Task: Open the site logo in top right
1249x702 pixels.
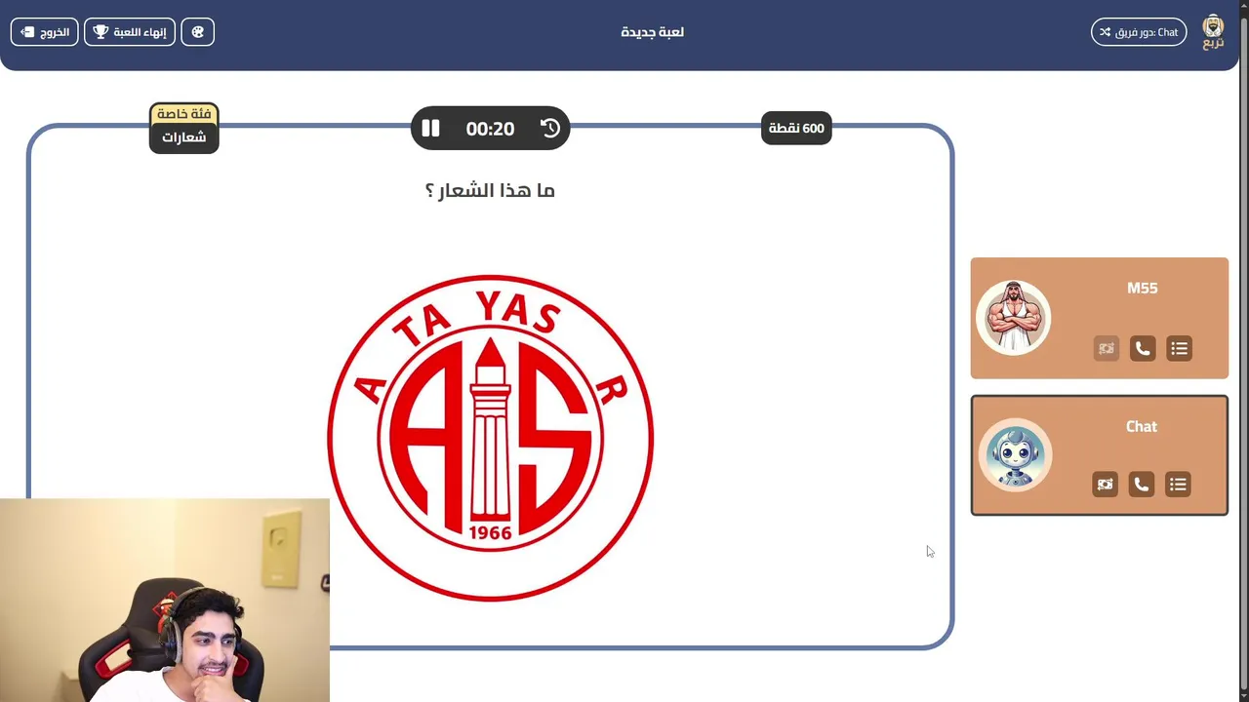Action: [1213, 31]
